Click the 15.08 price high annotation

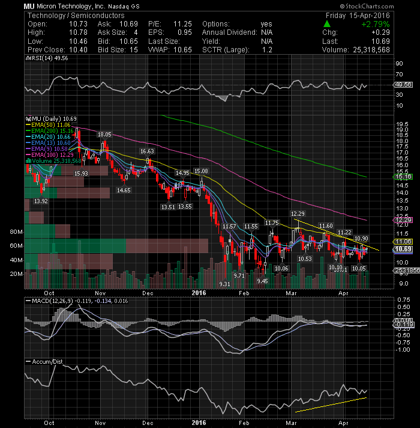point(201,171)
